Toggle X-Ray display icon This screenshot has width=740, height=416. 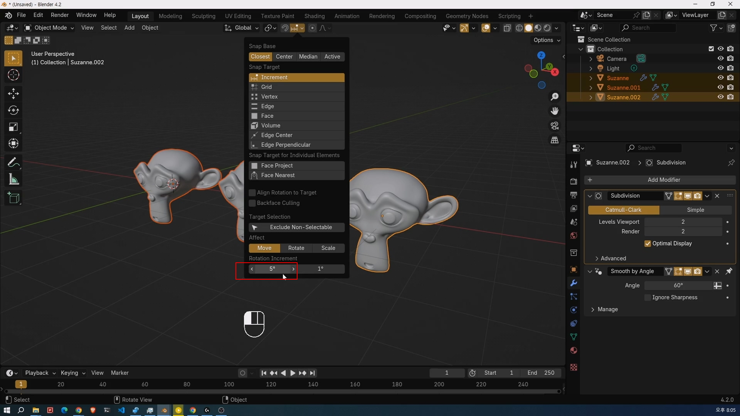tap(507, 28)
